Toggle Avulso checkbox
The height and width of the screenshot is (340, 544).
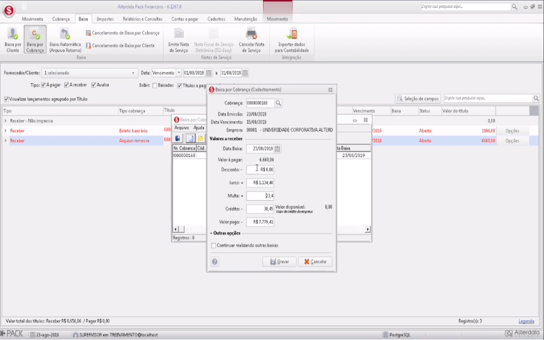point(93,85)
